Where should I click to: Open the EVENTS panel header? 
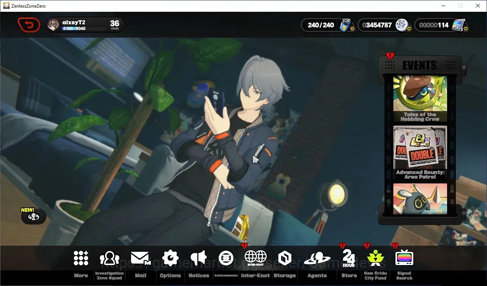coord(420,65)
